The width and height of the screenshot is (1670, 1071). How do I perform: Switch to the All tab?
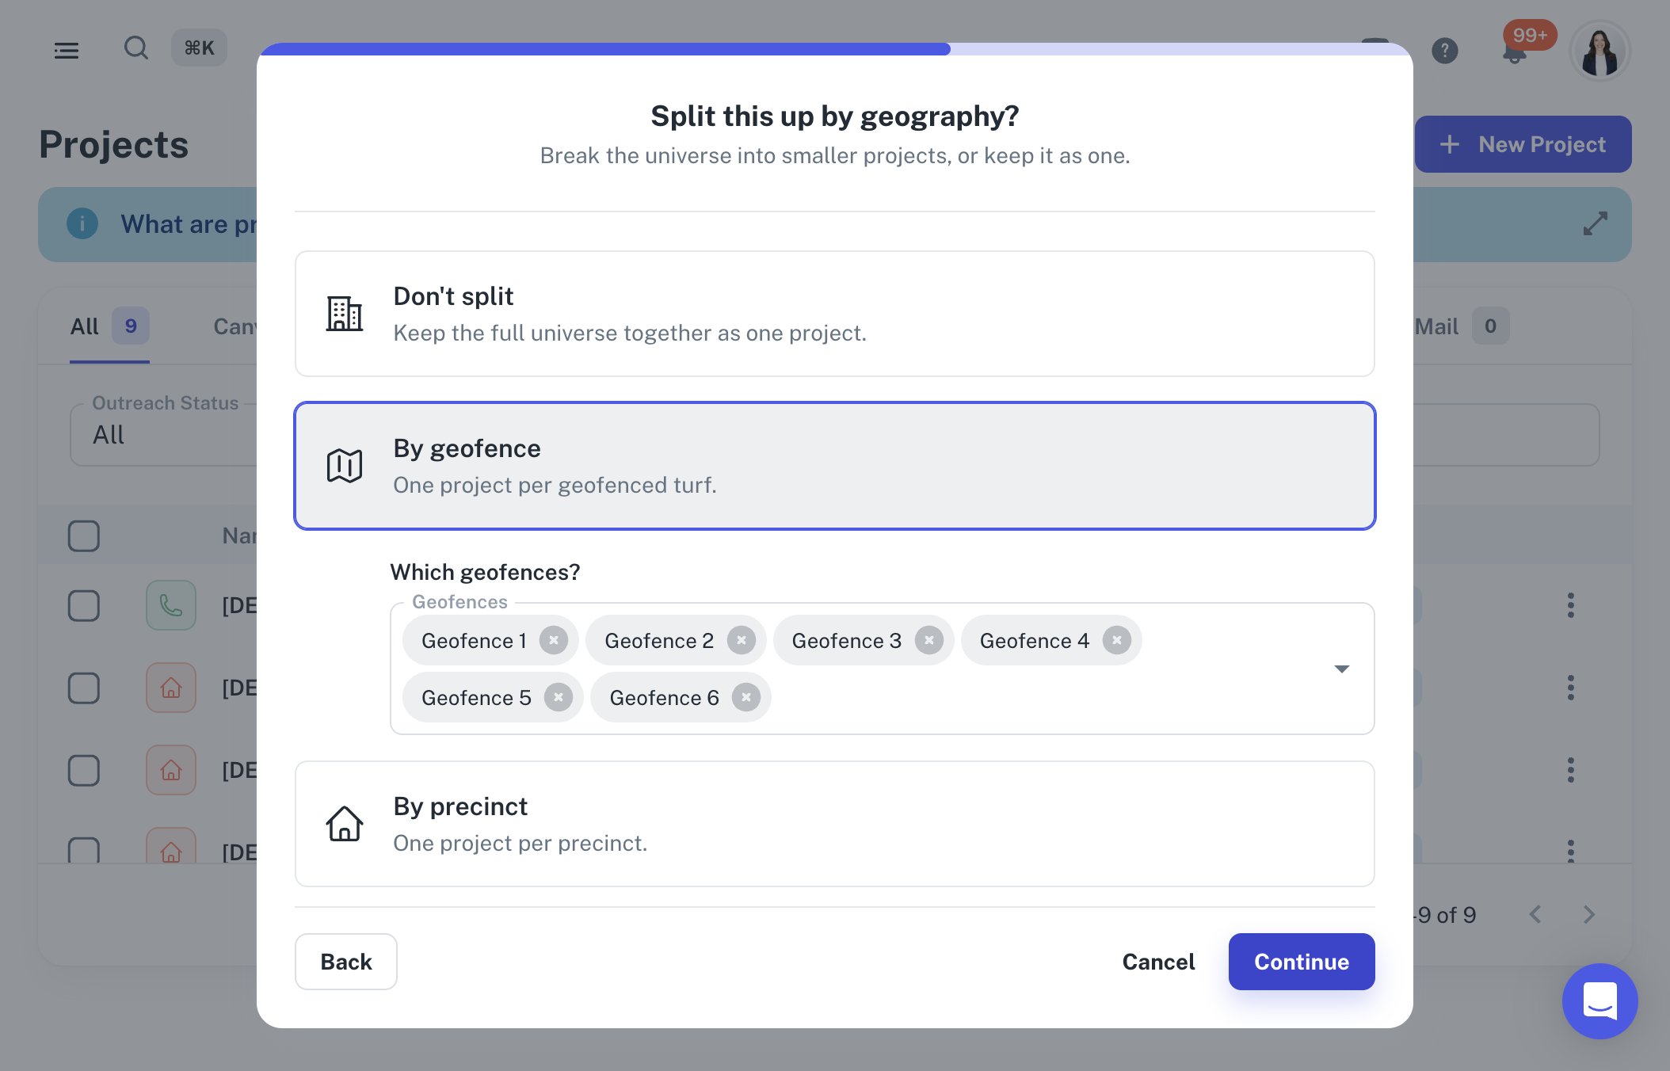[x=109, y=326]
